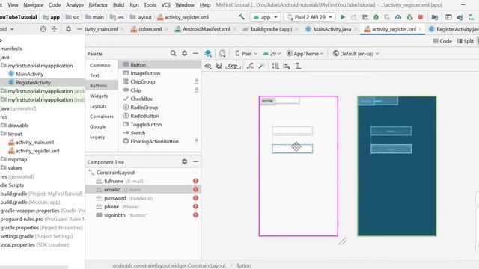Click error icon beside signinbtn component
This screenshot has width=479, height=269.
195,215
